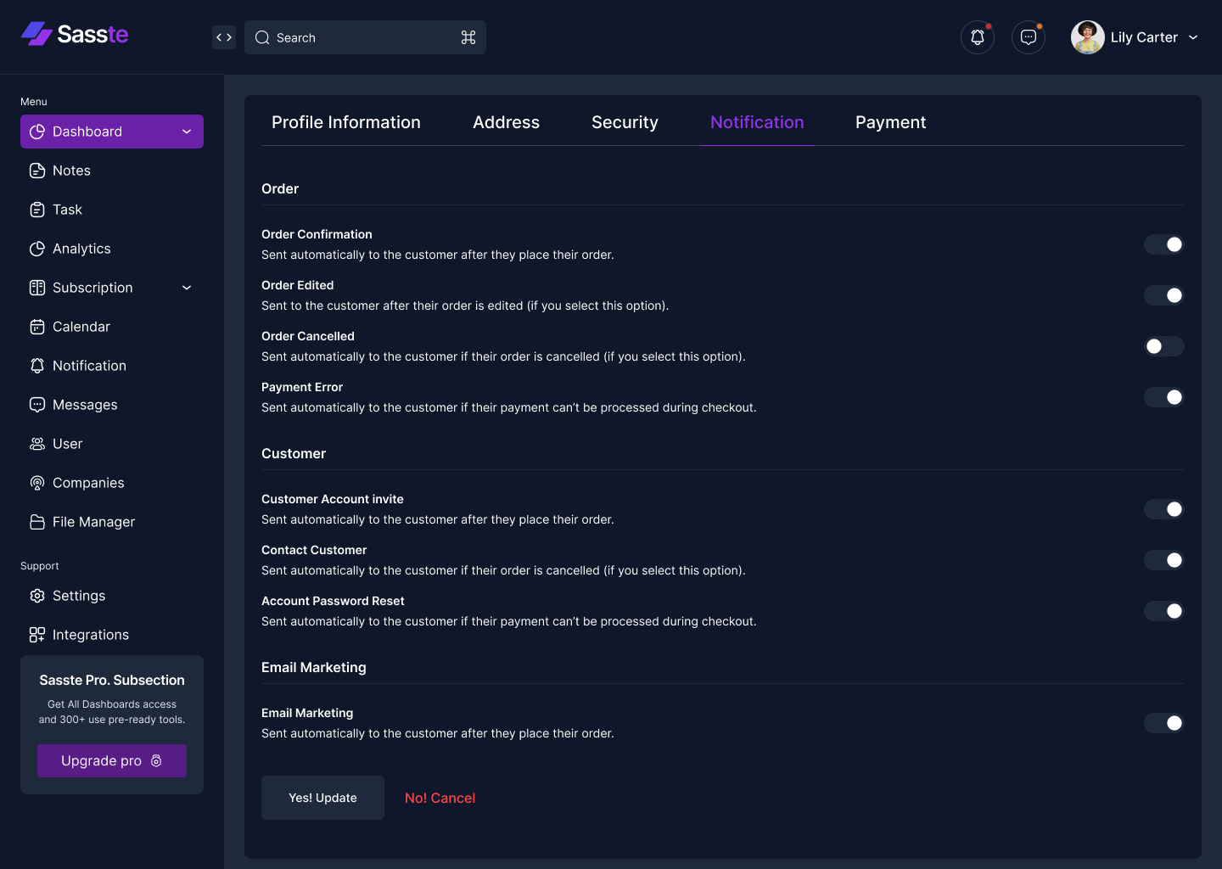Enable the Order Cancelled toggle
Screen dimensions: 1222x869
click(x=1163, y=346)
